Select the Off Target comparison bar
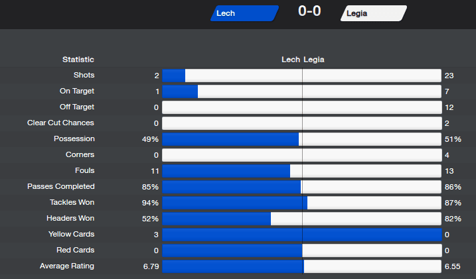The height and width of the screenshot is (279, 476). (302, 107)
